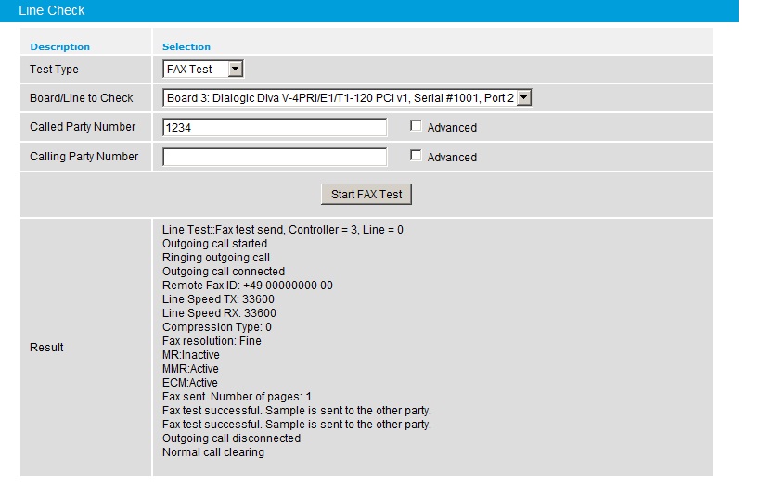Click the Remote Fax ID result line
The width and height of the screenshot is (758, 495).
pyautogui.click(x=247, y=286)
